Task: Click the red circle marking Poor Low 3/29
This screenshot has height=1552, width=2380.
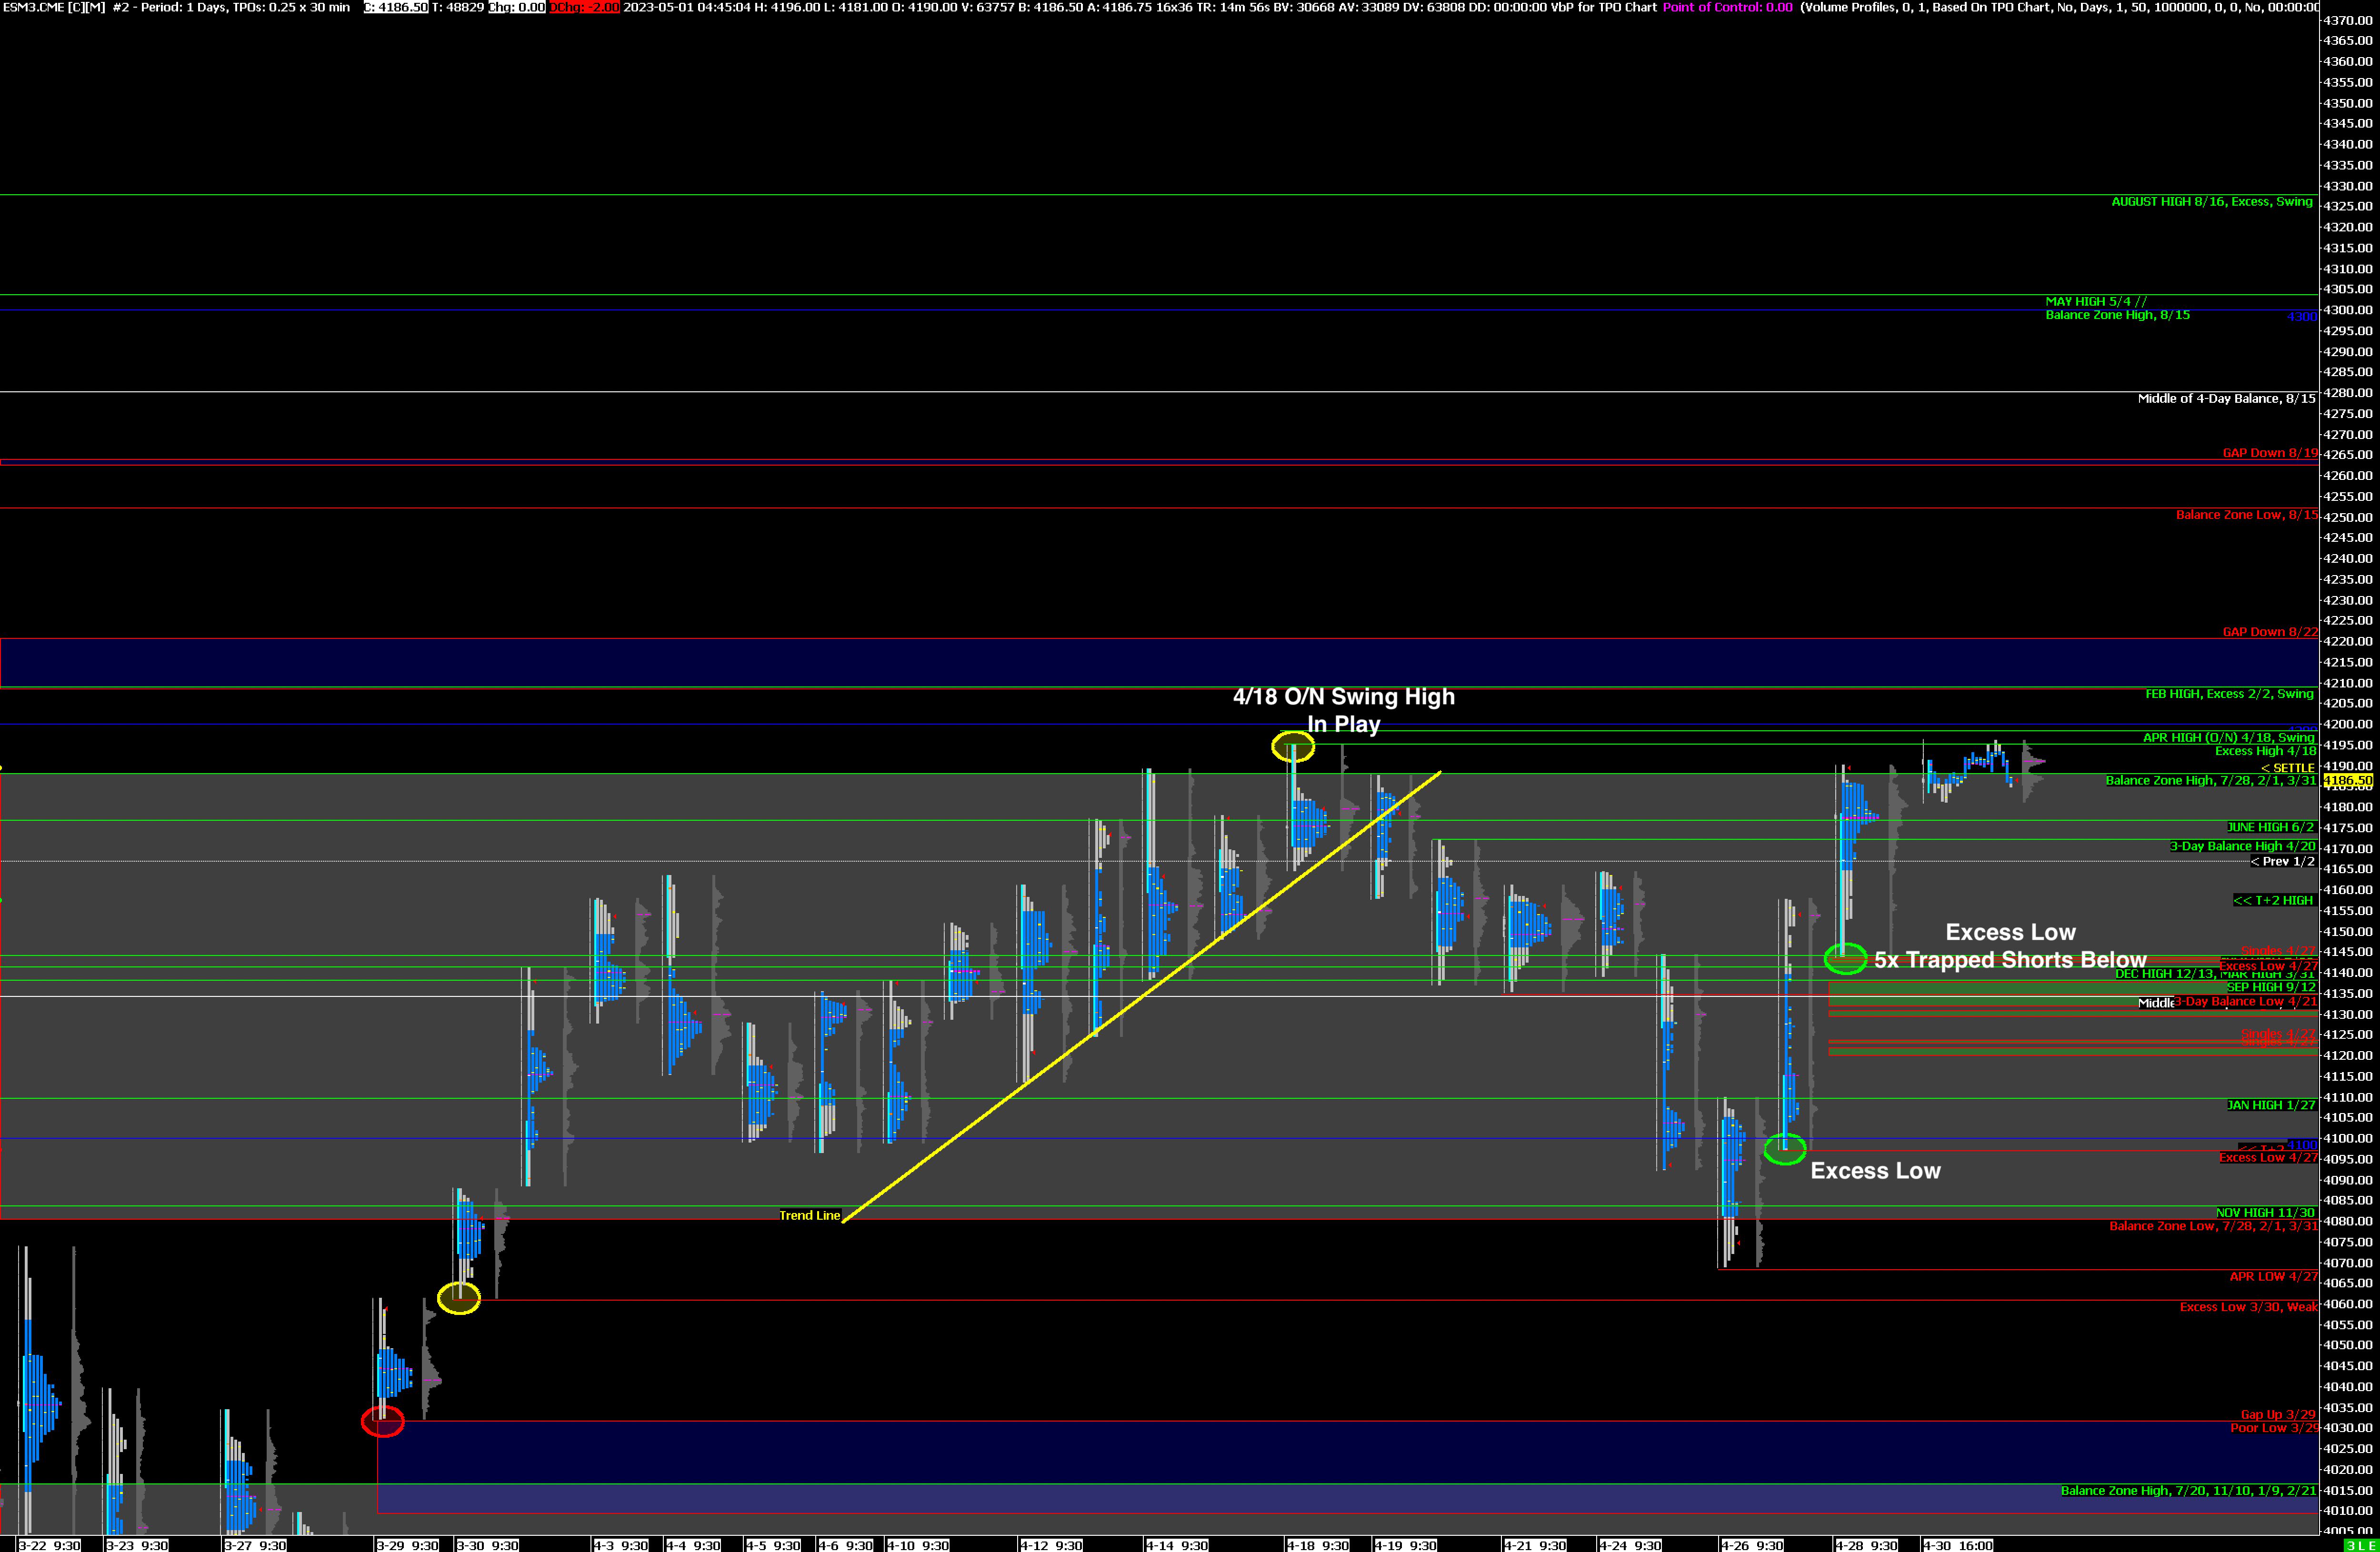Action: (x=383, y=1421)
